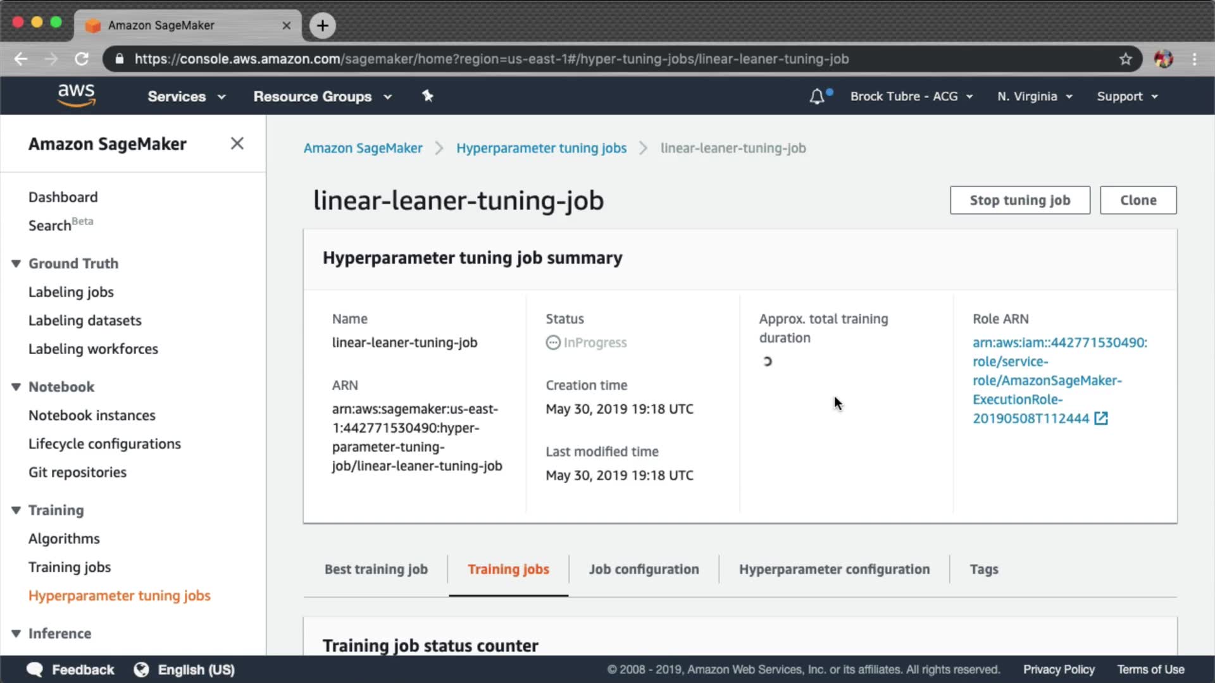Switch to the Best training job tab
The height and width of the screenshot is (683, 1215).
tap(376, 569)
